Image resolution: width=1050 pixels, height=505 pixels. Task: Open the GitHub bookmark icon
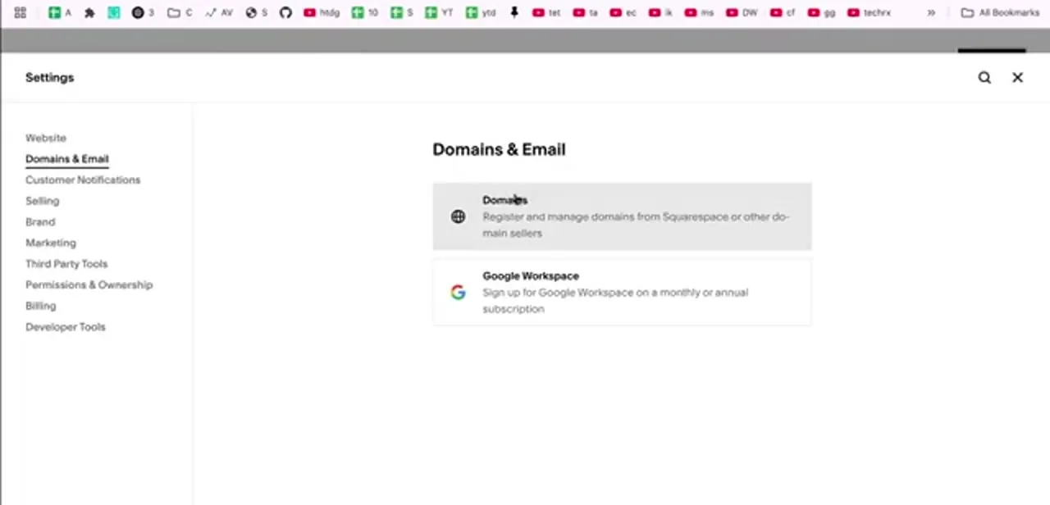coord(285,12)
